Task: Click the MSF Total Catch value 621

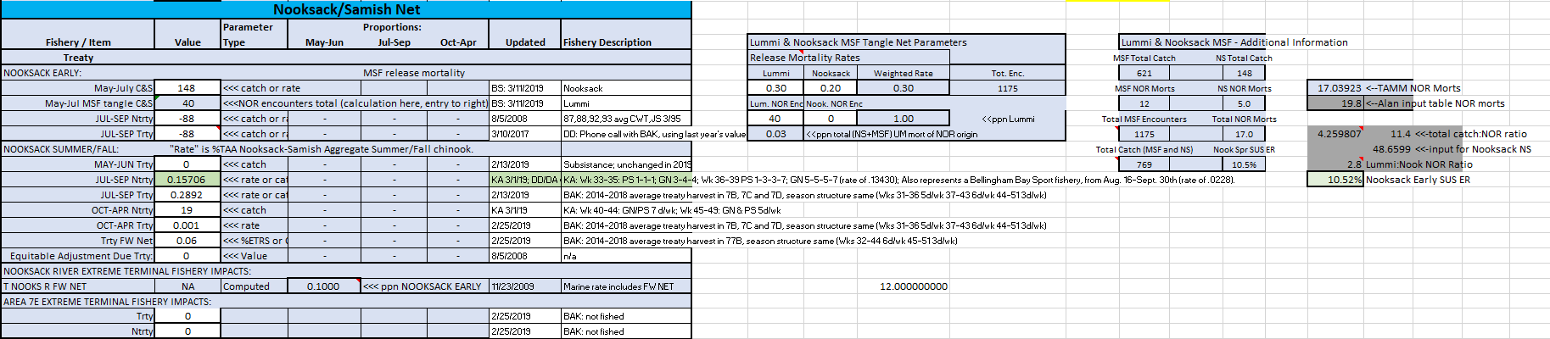Action: (1144, 74)
